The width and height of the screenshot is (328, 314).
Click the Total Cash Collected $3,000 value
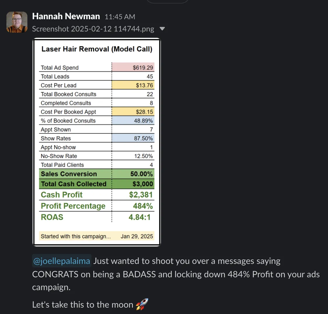click(142, 184)
